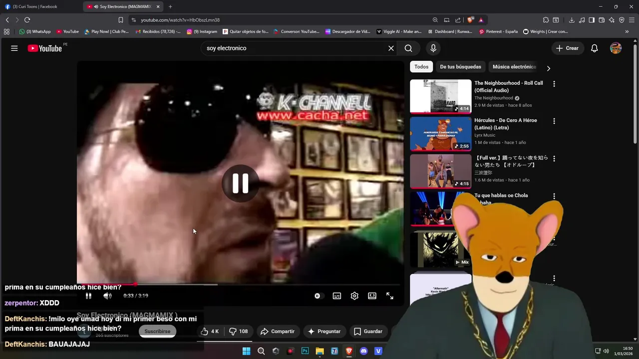Toggle the autoplay switch in player
Viewport: 639px width, 359px height.
point(318,296)
